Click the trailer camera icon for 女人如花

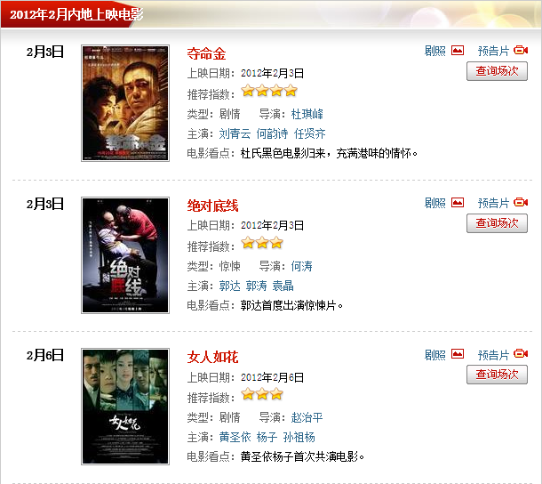tap(521, 354)
